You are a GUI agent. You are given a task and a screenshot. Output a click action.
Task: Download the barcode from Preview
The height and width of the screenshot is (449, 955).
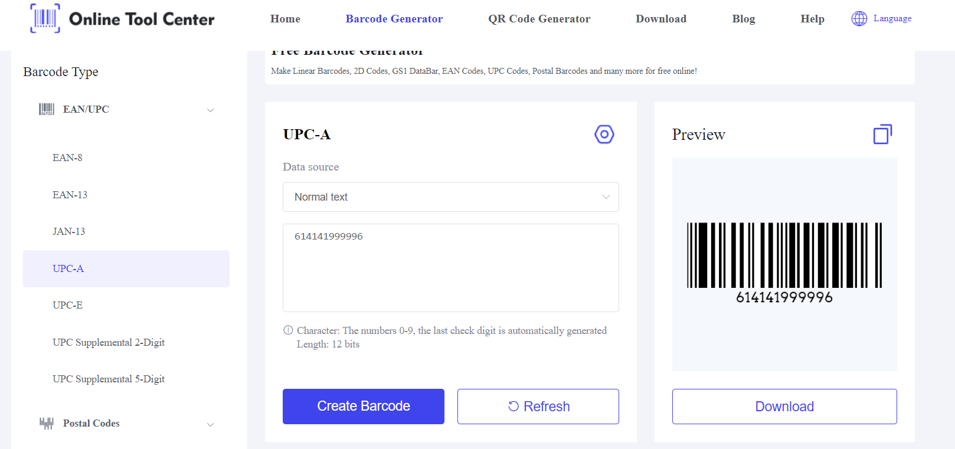pyautogui.click(x=784, y=407)
